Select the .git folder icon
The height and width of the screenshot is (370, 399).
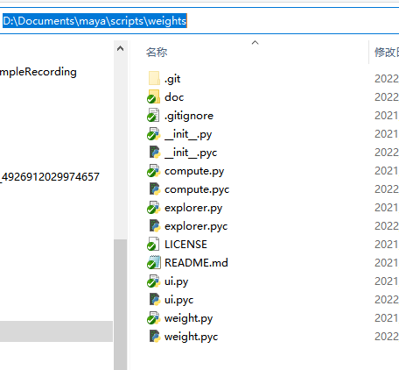[154, 79]
